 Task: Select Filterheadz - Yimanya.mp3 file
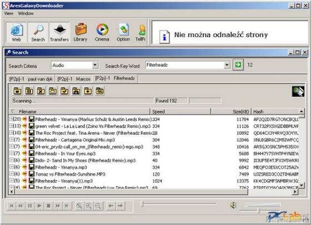click(x=61, y=167)
